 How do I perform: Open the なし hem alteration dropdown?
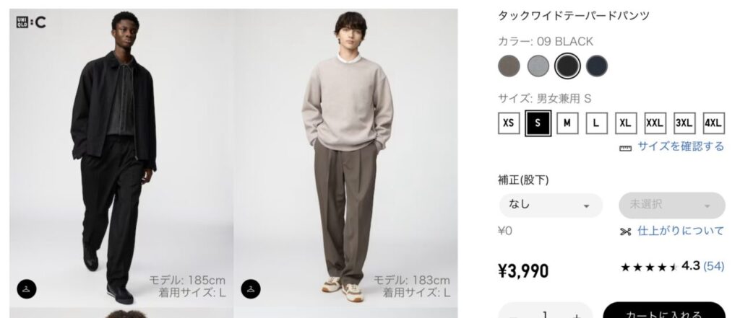click(x=551, y=206)
